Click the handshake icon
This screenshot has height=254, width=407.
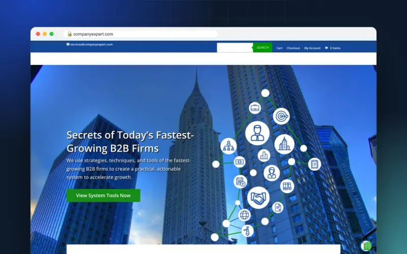click(x=258, y=198)
